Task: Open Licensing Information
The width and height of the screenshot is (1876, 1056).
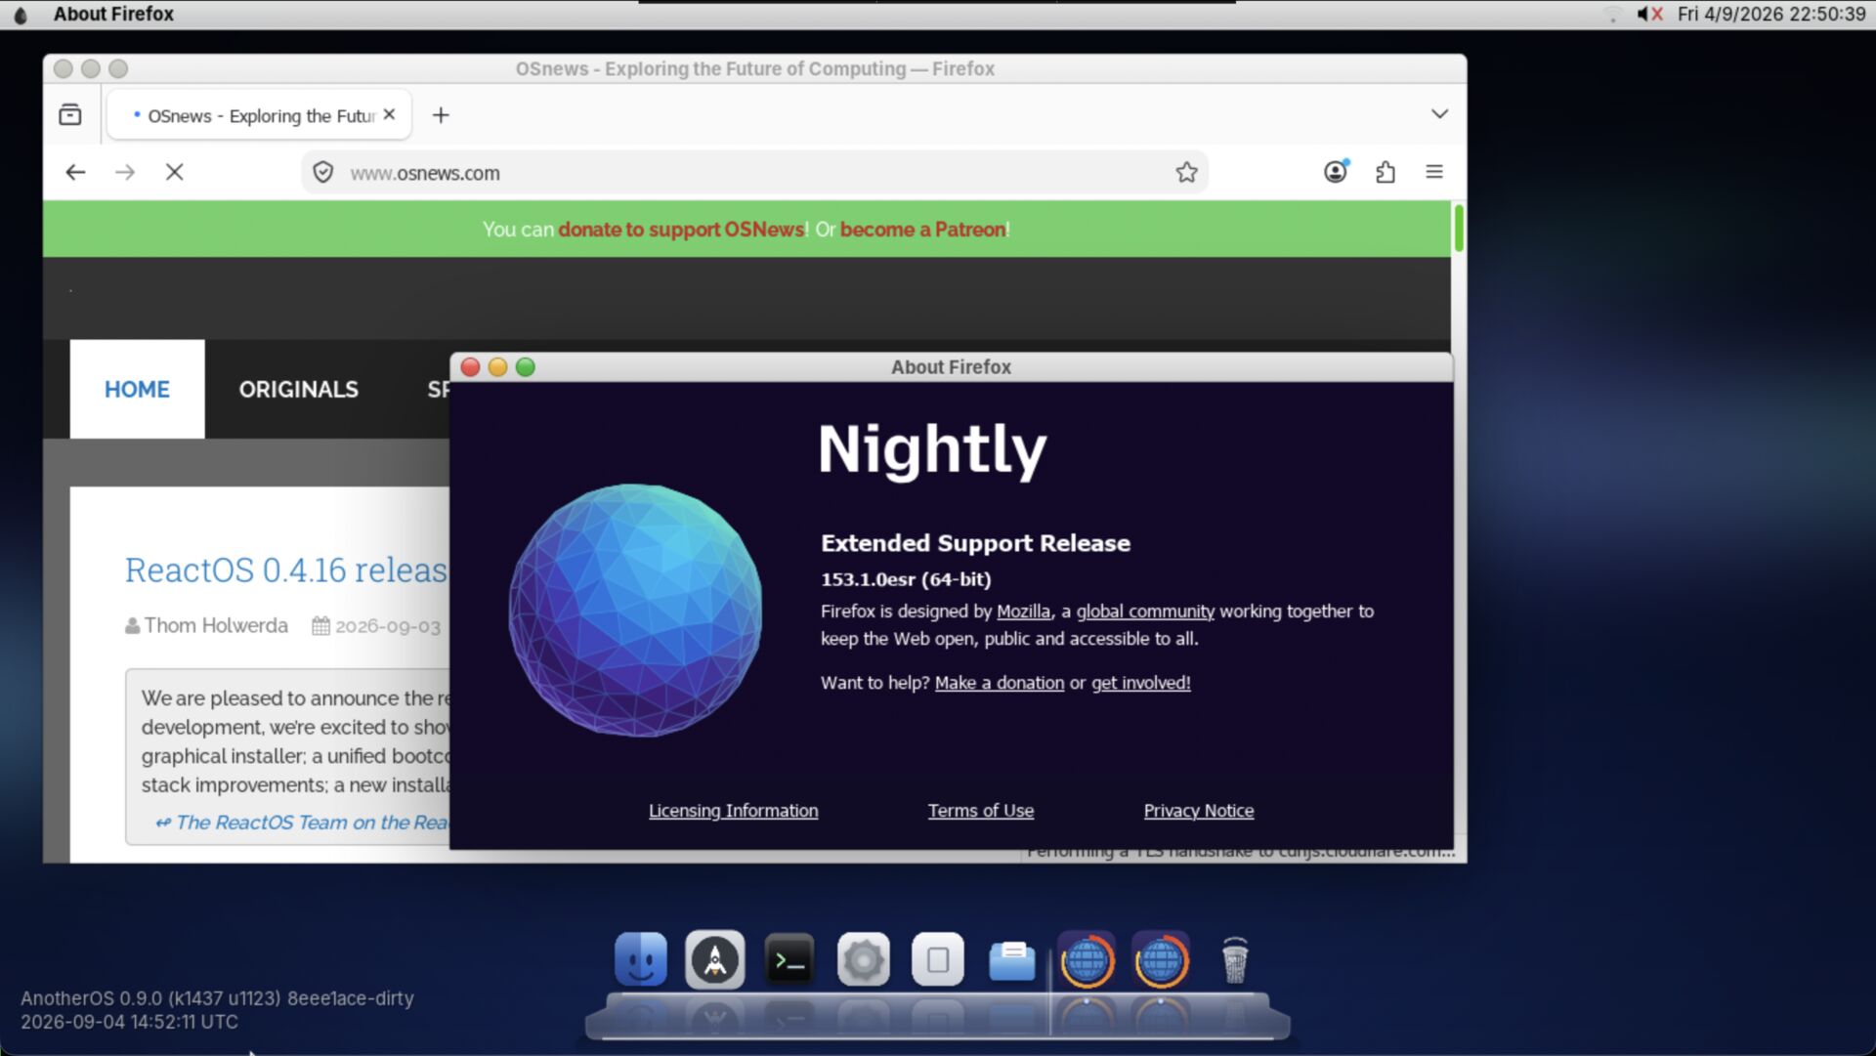Action: point(733,811)
